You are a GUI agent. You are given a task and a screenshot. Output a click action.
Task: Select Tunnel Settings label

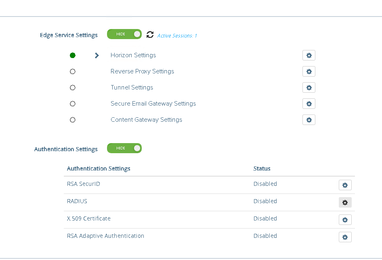[x=132, y=87]
